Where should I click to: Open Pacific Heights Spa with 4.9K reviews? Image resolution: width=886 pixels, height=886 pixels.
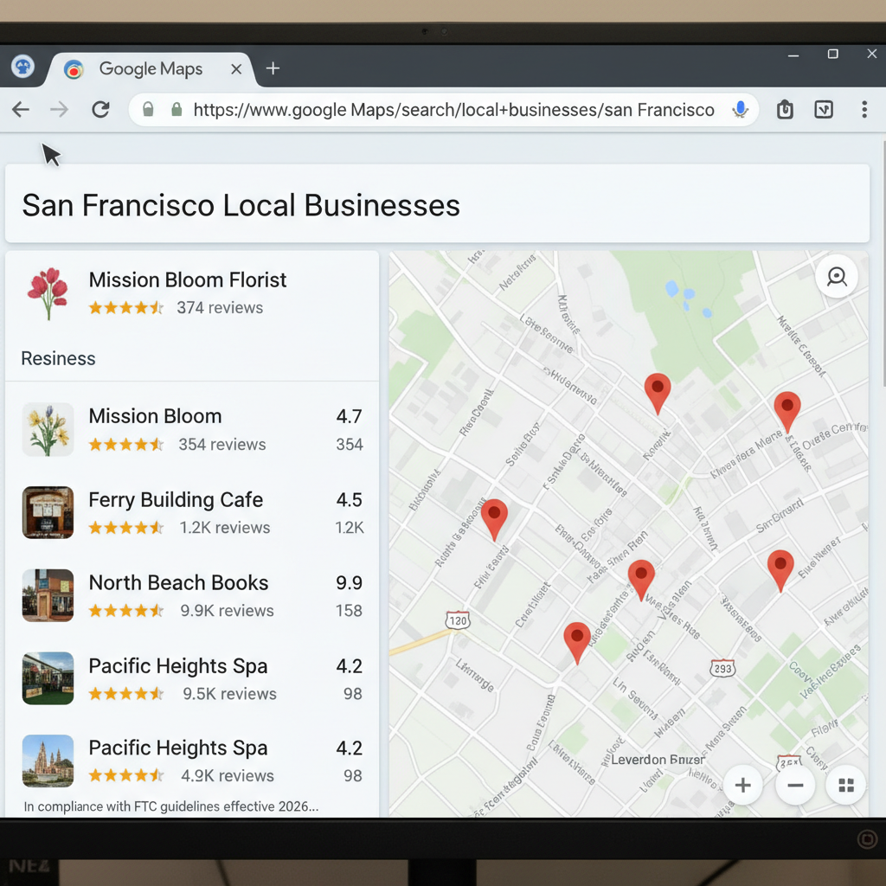pos(192,761)
